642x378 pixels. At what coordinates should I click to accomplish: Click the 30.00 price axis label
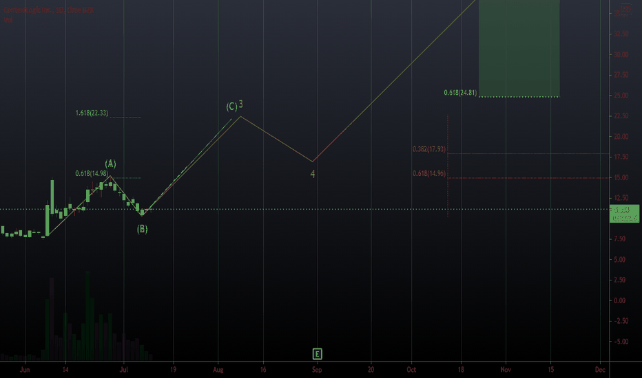click(621, 55)
